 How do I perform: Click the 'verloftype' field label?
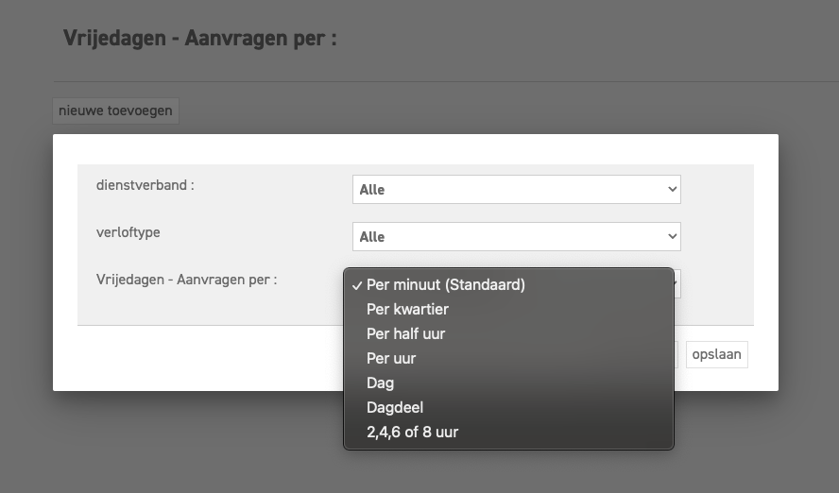point(128,232)
